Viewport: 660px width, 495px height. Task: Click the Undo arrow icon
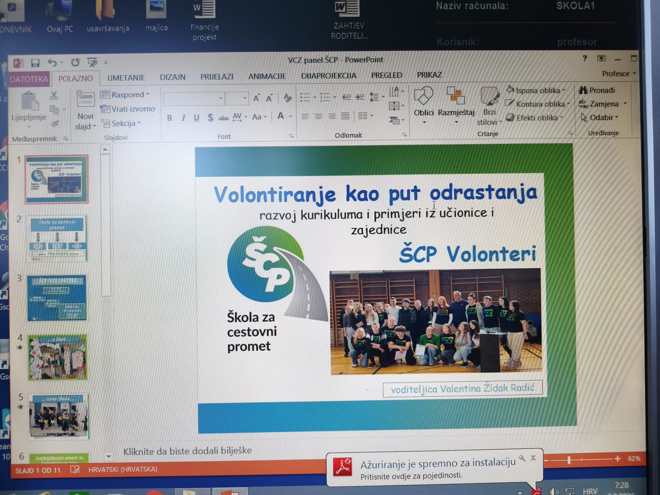click(53, 63)
